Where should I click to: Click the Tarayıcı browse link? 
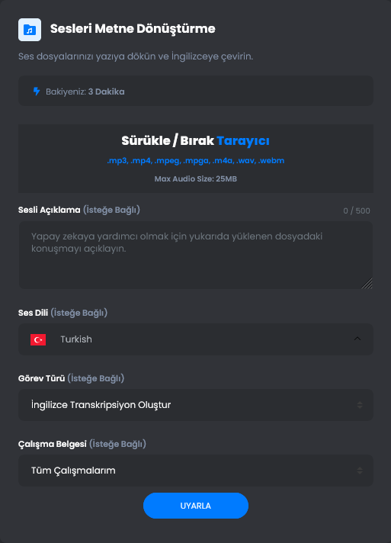[243, 141]
